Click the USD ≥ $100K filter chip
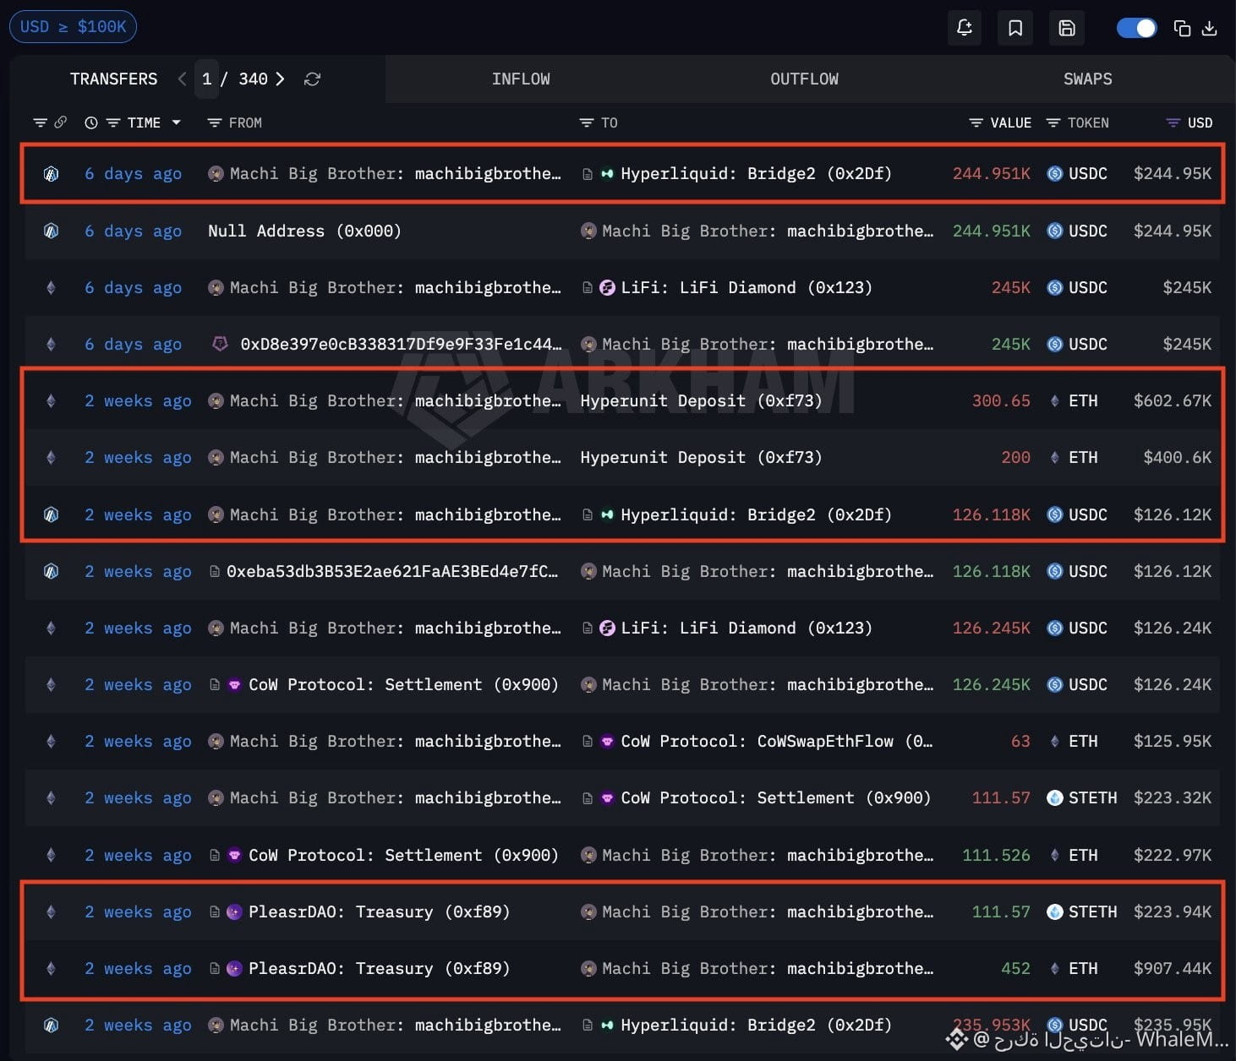This screenshot has width=1236, height=1061. (73, 26)
